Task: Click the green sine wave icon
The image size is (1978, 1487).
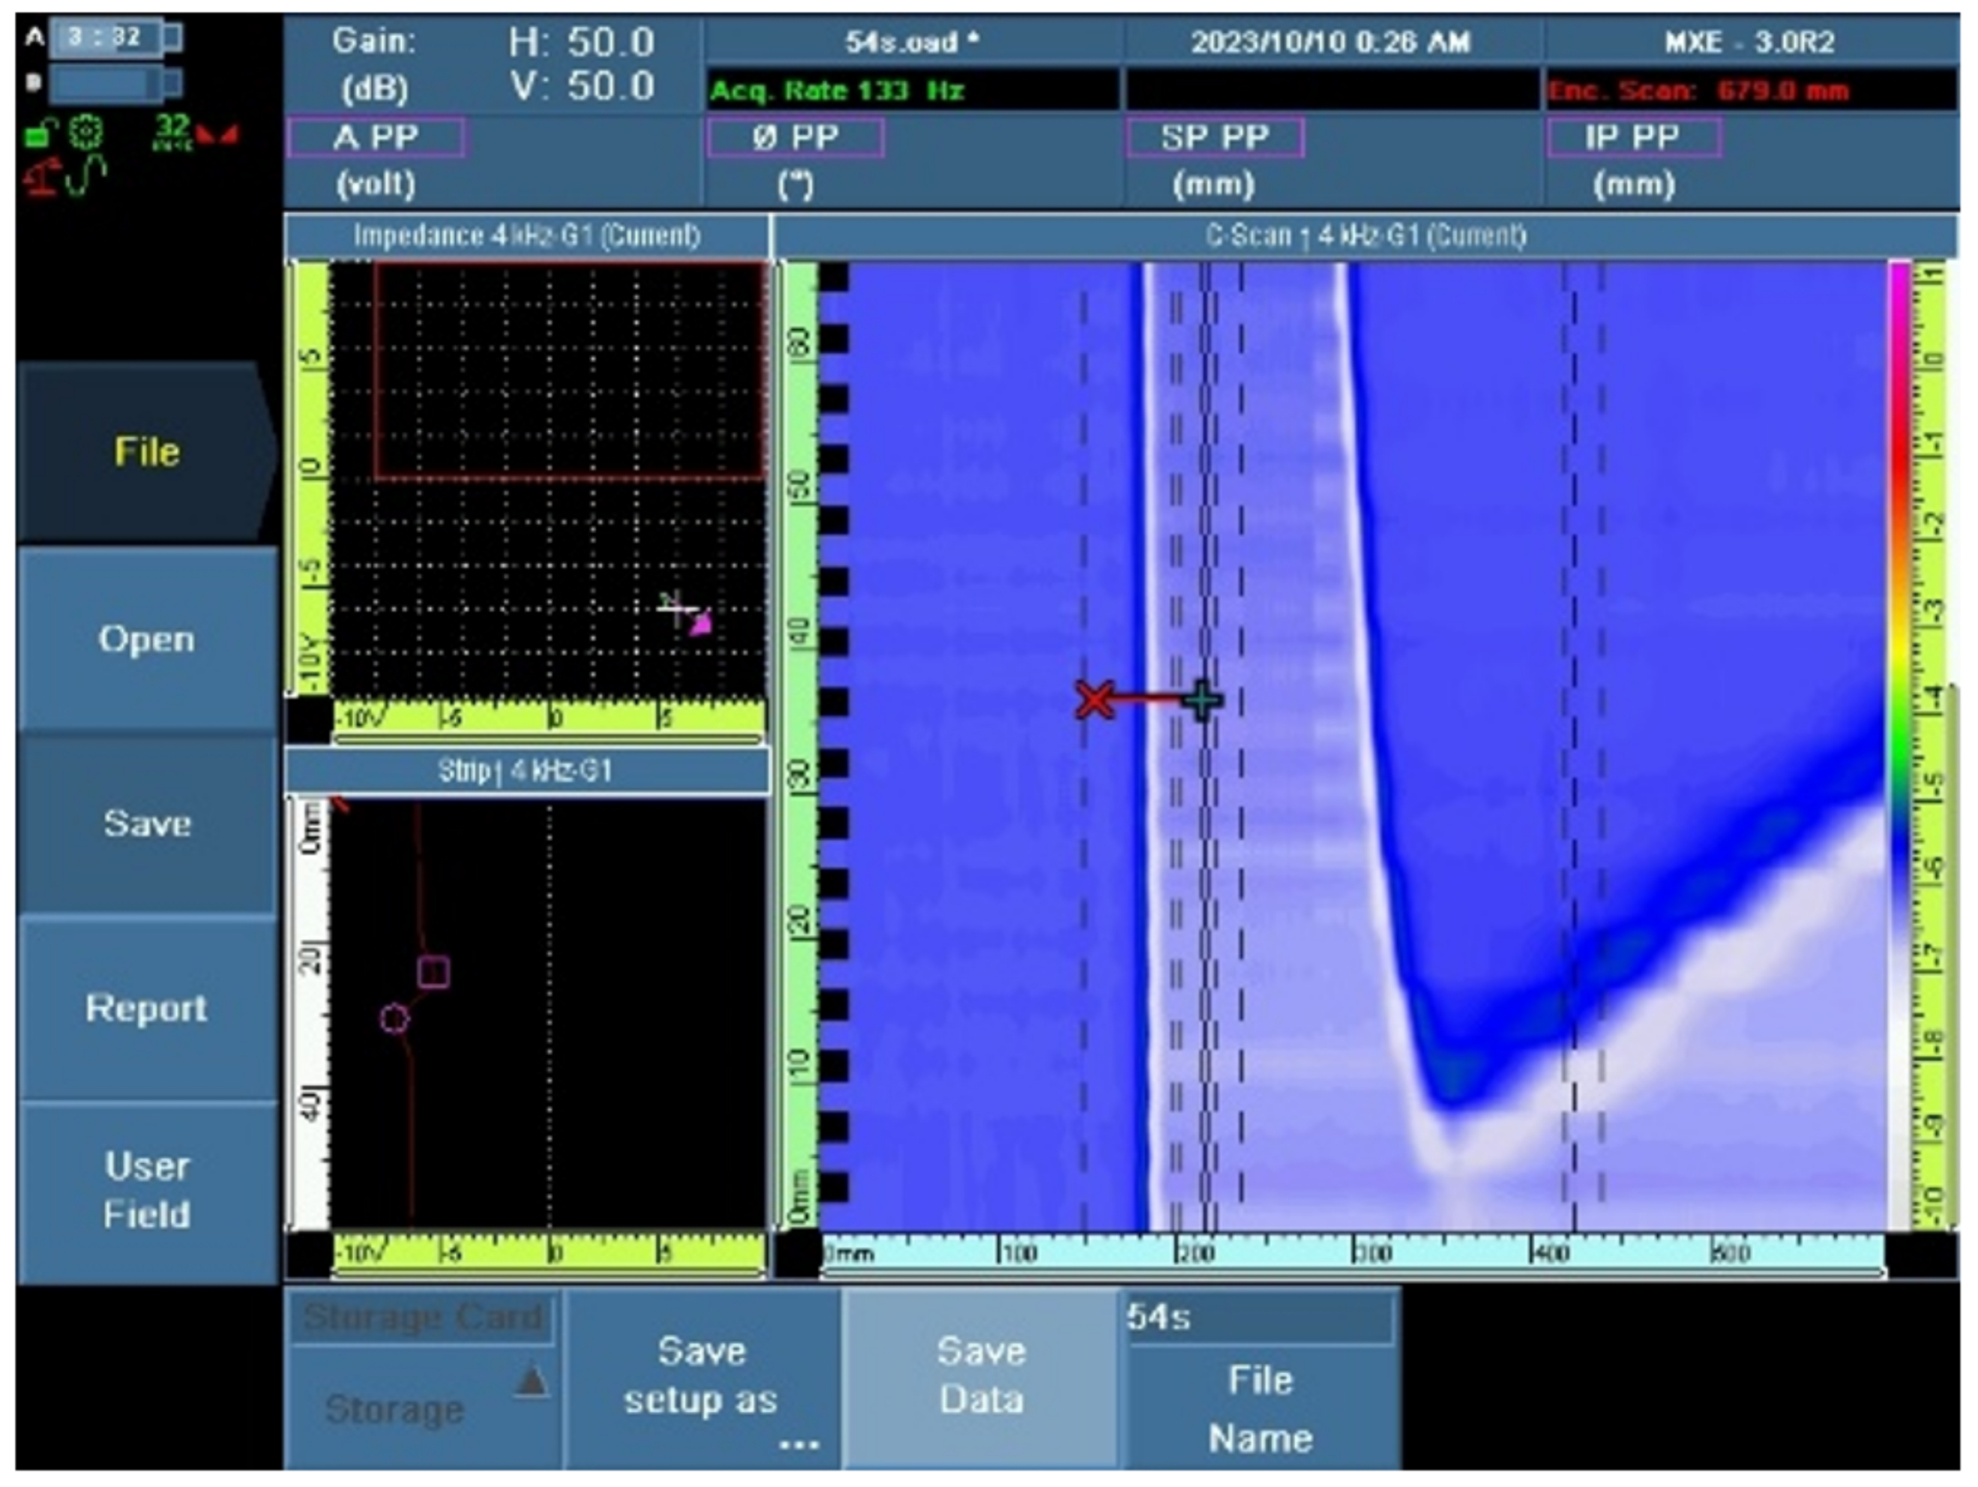Action: [x=88, y=175]
